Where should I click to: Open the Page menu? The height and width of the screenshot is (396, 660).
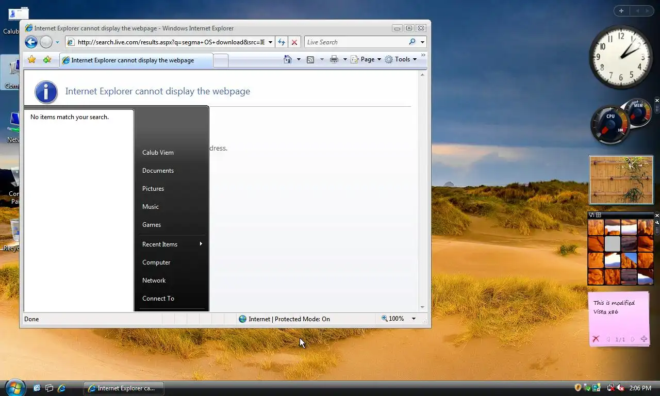[366, 59]
